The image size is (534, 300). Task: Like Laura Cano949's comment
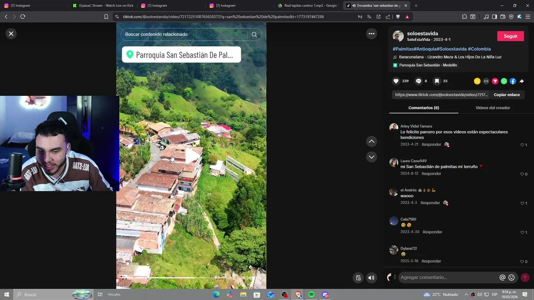pyautogui.click(x=522, y=174)
